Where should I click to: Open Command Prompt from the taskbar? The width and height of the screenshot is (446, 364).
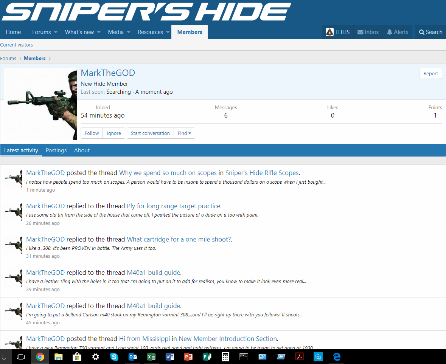click(244, 356)
